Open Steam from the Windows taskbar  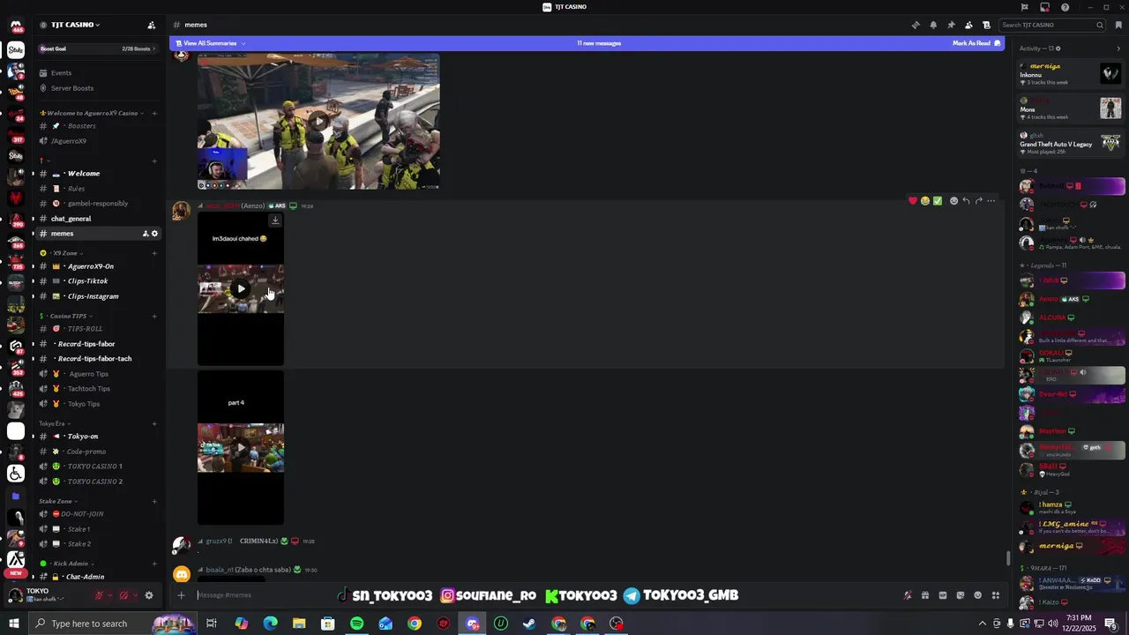[x=530, y=624]
